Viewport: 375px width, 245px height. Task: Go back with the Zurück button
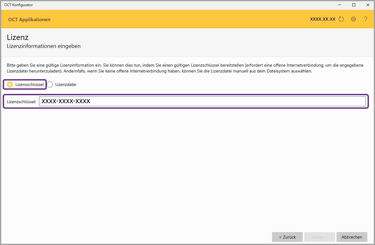[287, 237]
